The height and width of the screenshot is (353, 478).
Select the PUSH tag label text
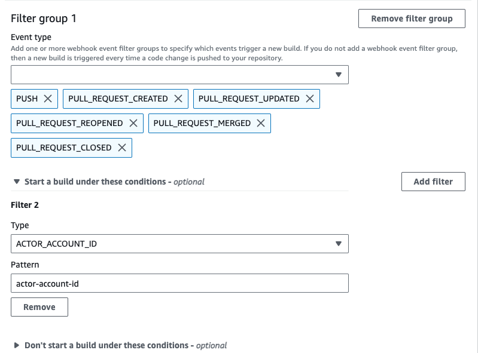tap(27, 99)
